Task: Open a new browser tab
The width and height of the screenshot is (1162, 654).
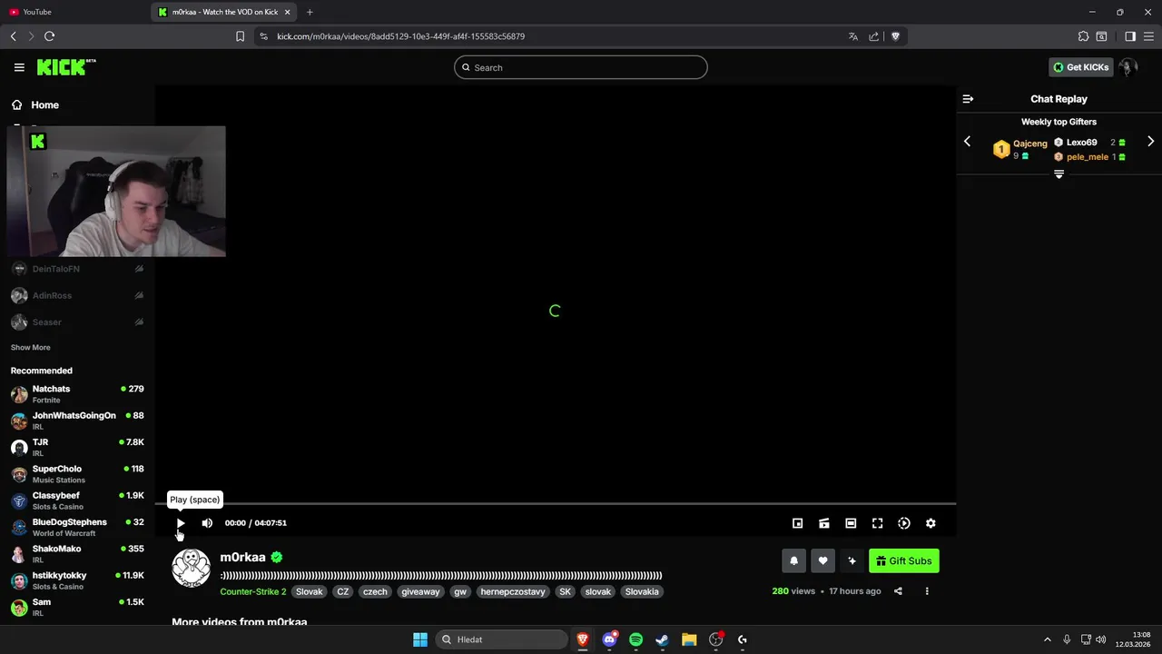Action: [x=310, y=12]
